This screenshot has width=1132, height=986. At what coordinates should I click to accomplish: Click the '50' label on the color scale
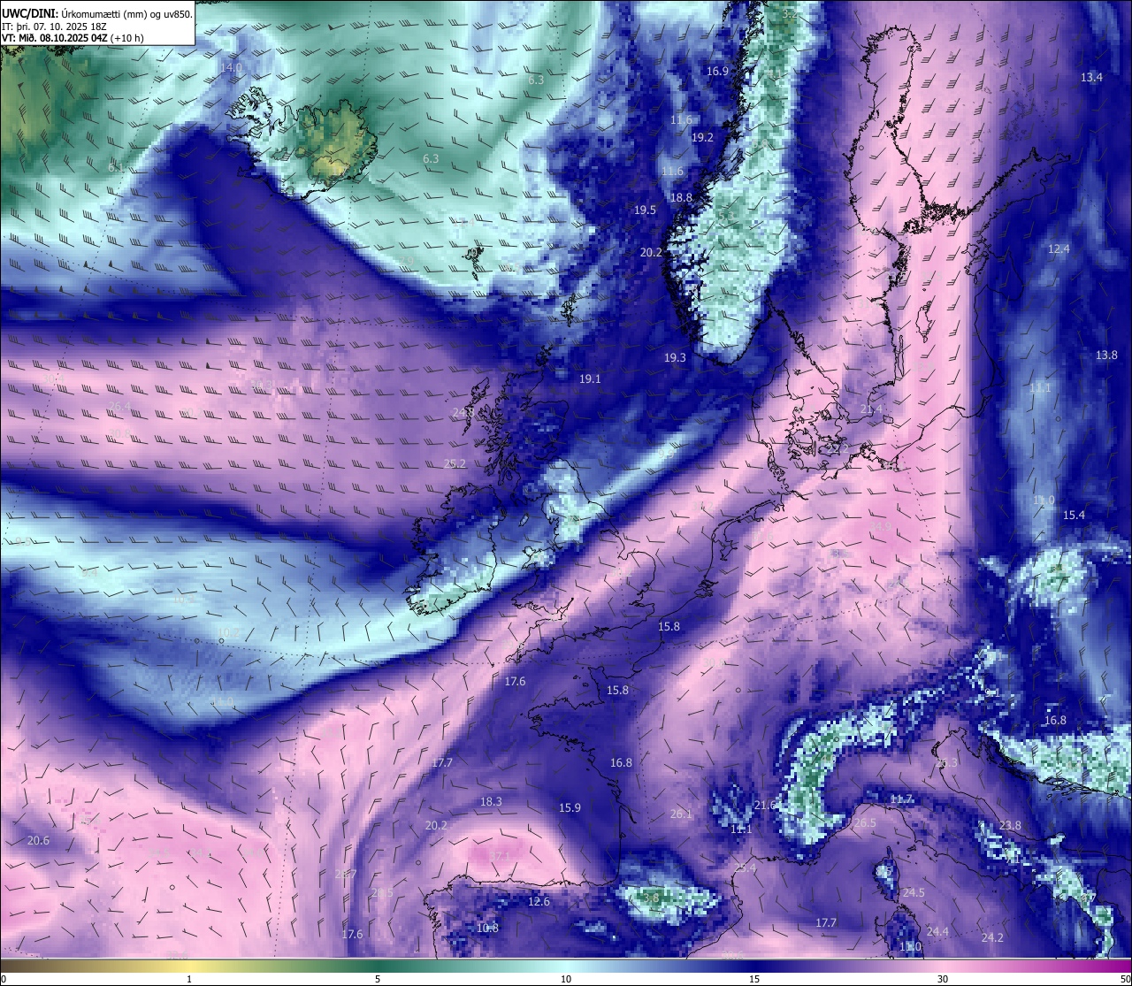[1125, 979]
